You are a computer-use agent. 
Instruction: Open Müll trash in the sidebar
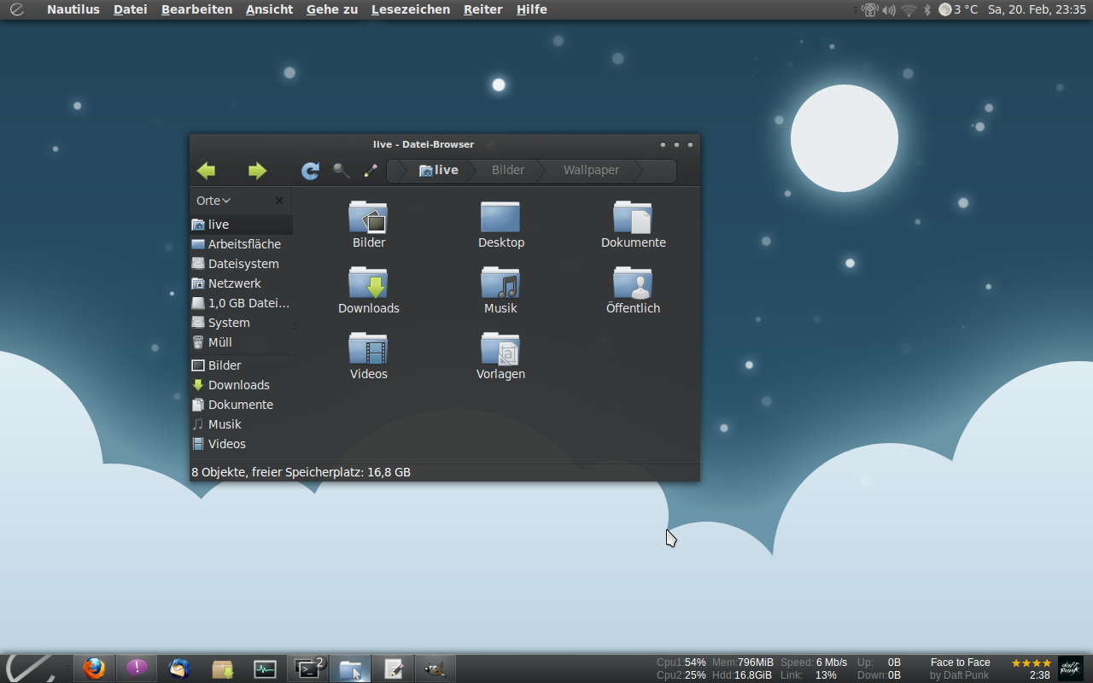[x=241, y=342]
